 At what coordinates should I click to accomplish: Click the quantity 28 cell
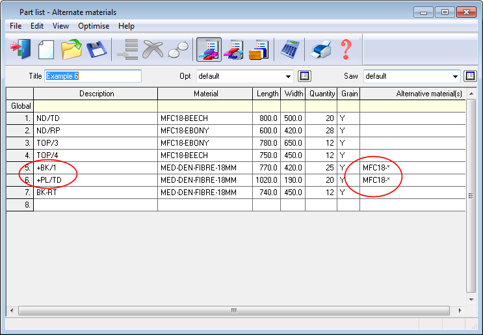321,131
